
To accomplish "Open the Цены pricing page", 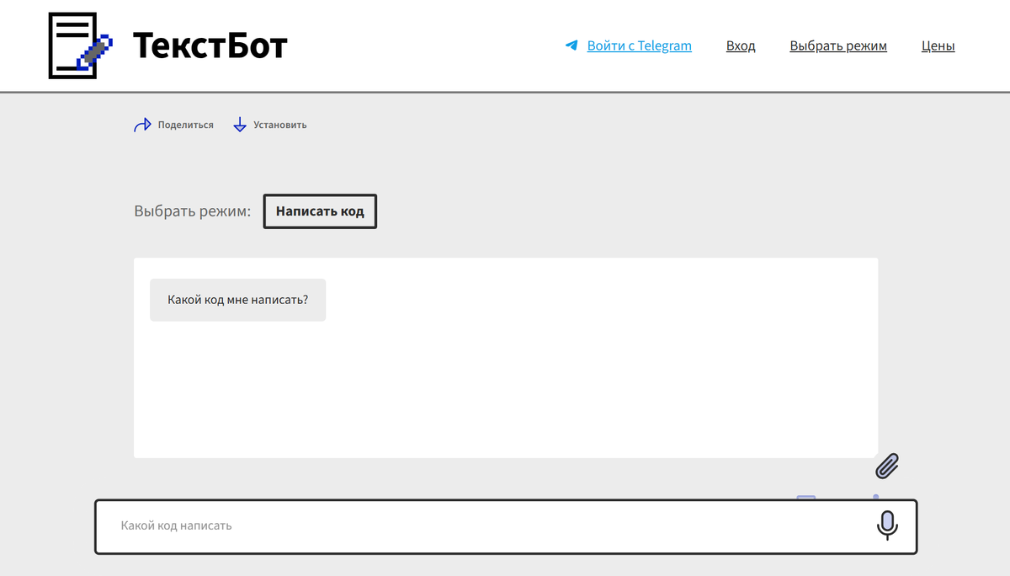I will (938, 45).
